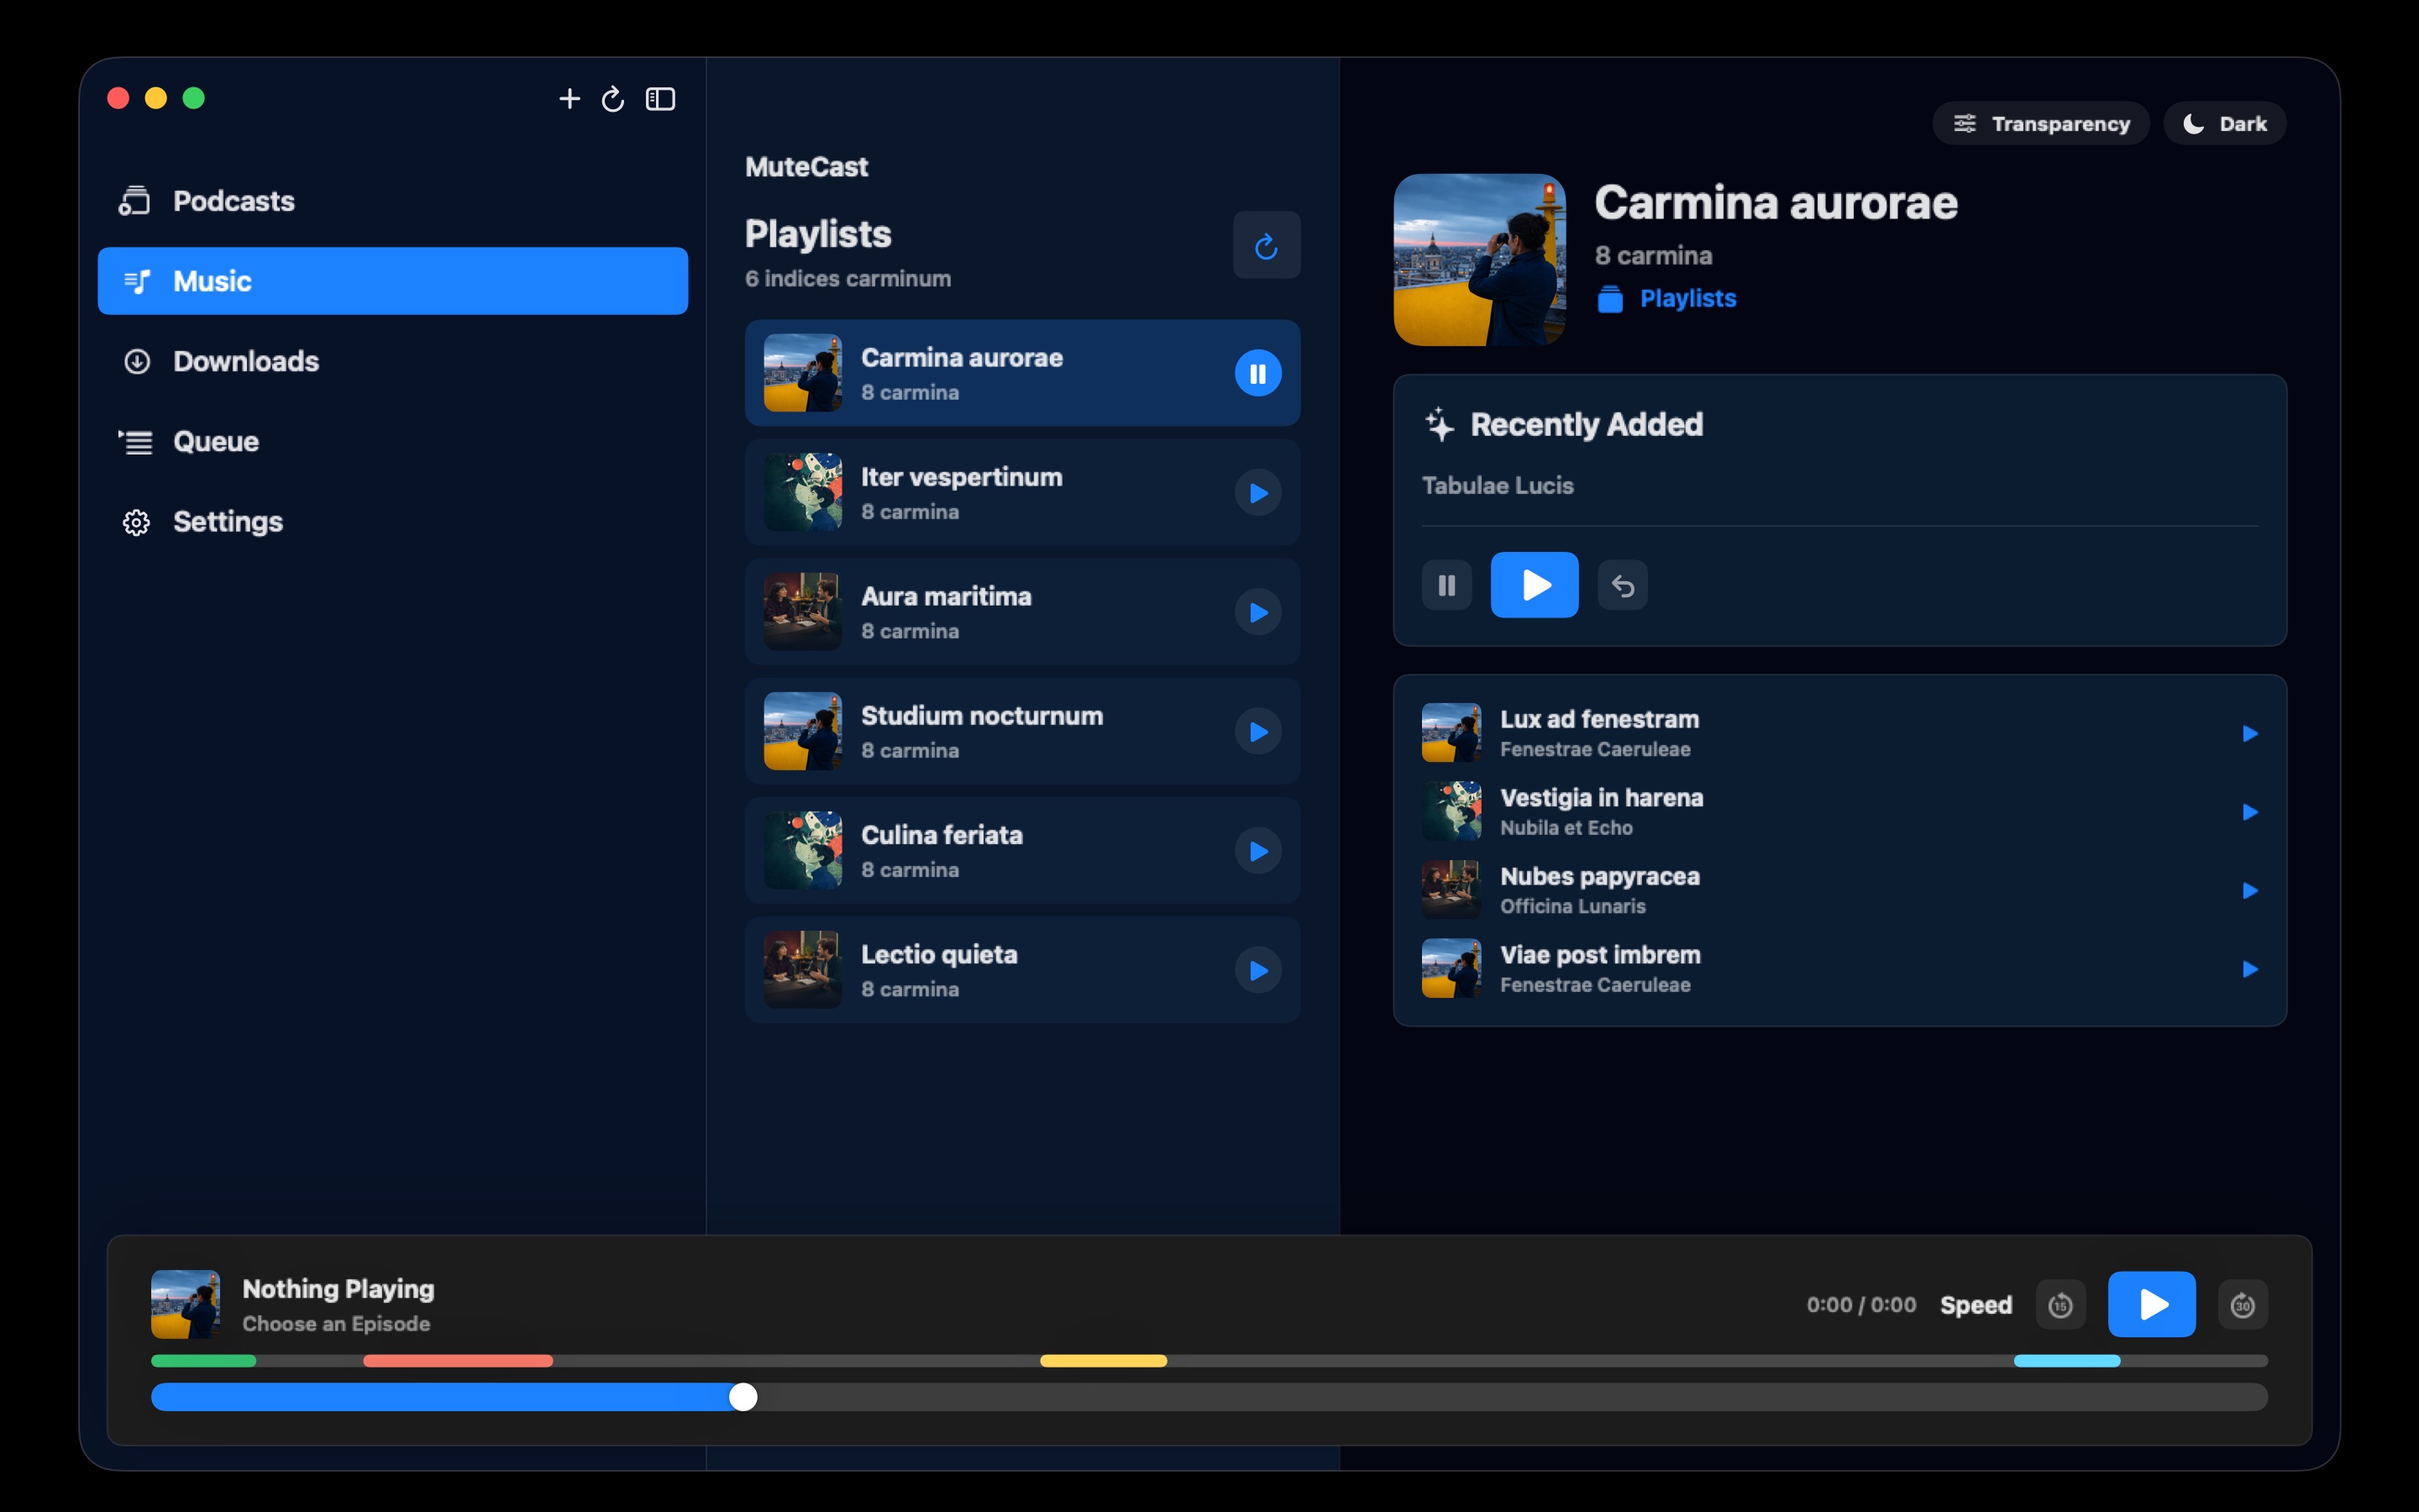
Task: Click the Tabulae Lucis text
Action: click(1498, 486)
